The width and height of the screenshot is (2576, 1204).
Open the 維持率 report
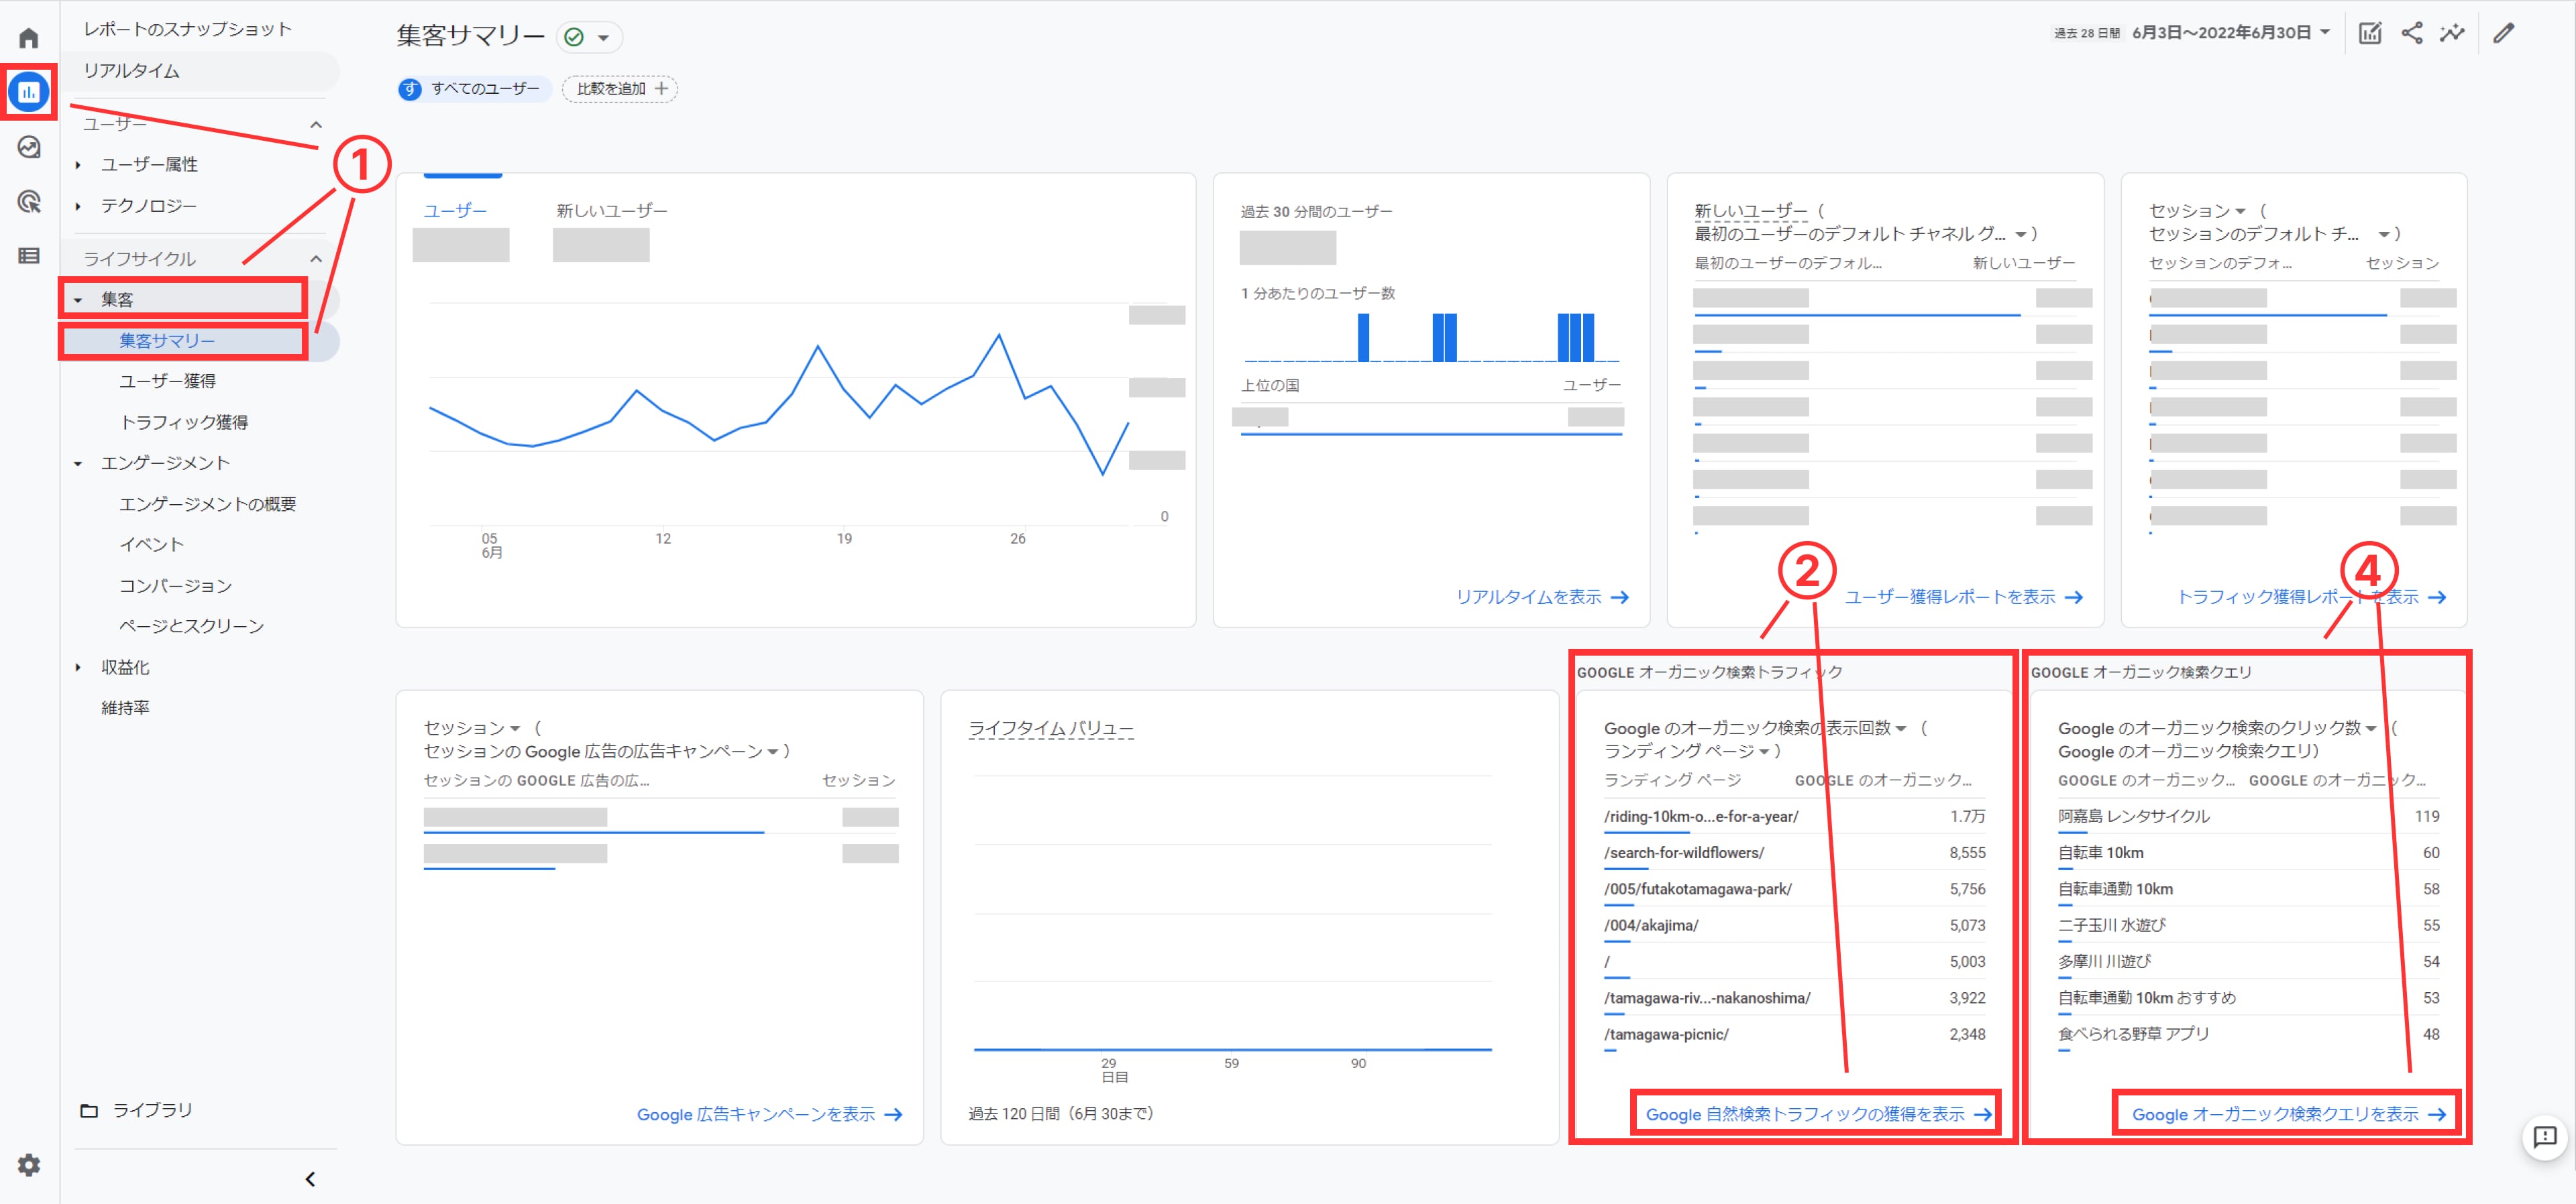click(125, 709)
